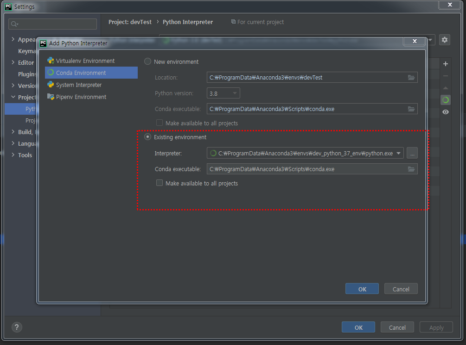This screenshot has width=466, height=345.
Task: Click the plus icon to install a package
Action: [x=446, y=64]
